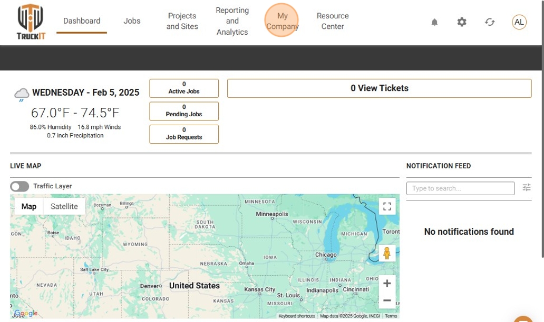This screenshot has width=544, height=322.
Task: Click the NOTIFICATION FEED heading
Action: [439, 166]
